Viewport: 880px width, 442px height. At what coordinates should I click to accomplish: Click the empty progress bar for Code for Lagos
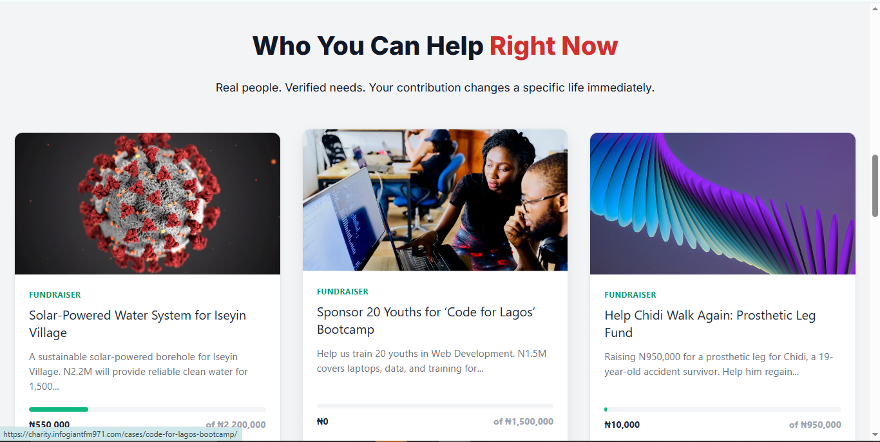click(x=435, y=406)
